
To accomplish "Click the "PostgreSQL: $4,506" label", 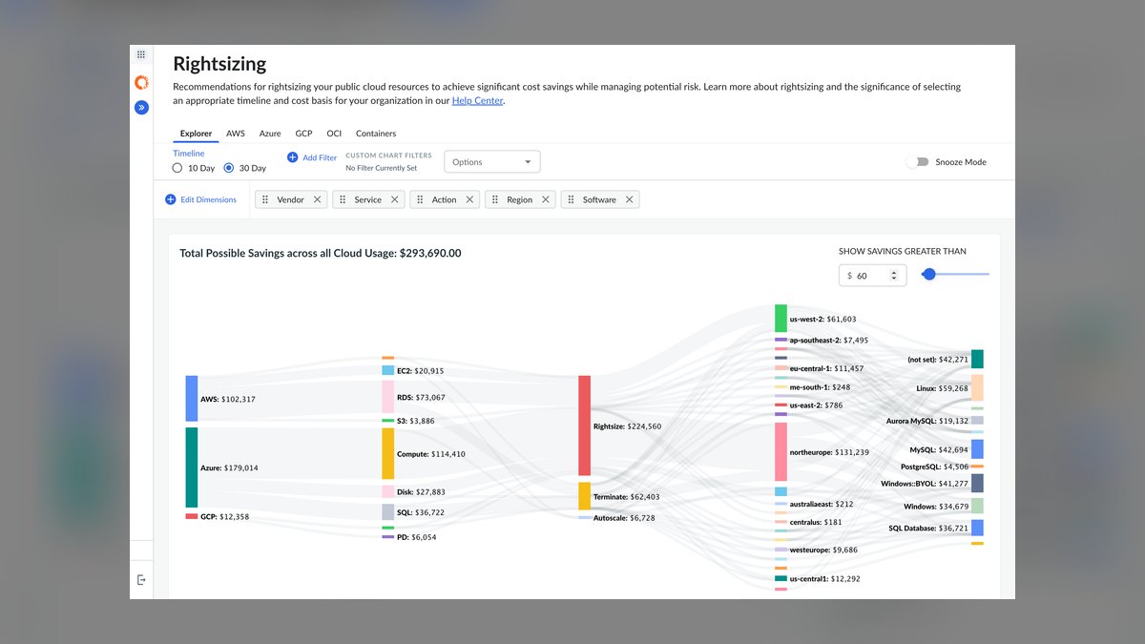I will [x=933, y=467].
